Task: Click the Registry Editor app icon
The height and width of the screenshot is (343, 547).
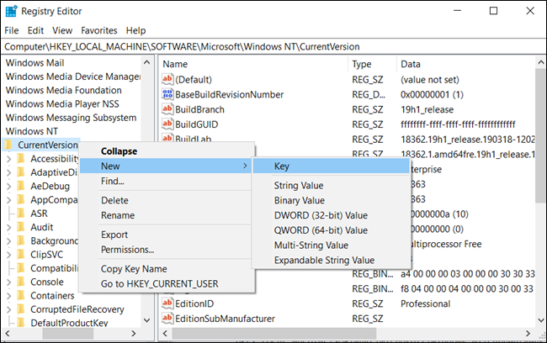Action: pos(11,11)
